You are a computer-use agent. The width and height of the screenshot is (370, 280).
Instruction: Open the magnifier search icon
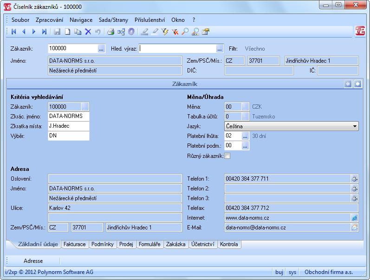pos(185,32)
